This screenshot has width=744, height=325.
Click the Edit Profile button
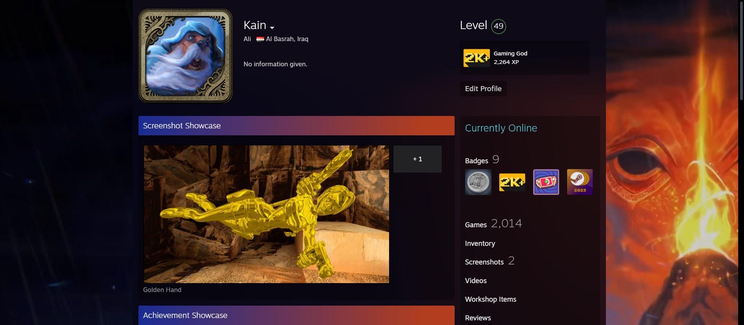483,89
